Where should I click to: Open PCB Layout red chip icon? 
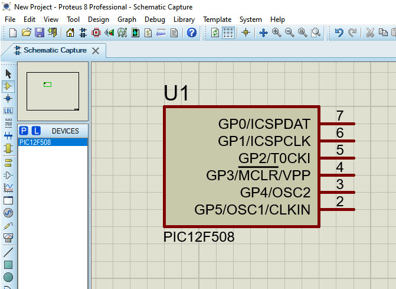[x=96, y=33]
